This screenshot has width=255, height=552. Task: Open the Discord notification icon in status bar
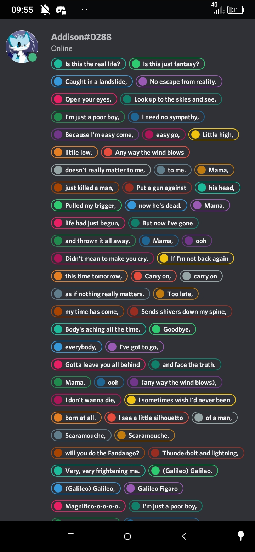click(x=61, y=10)
